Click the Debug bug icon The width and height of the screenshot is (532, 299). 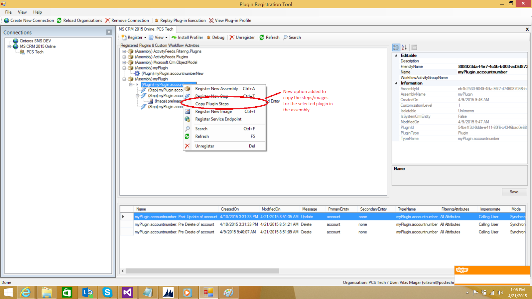209,37
